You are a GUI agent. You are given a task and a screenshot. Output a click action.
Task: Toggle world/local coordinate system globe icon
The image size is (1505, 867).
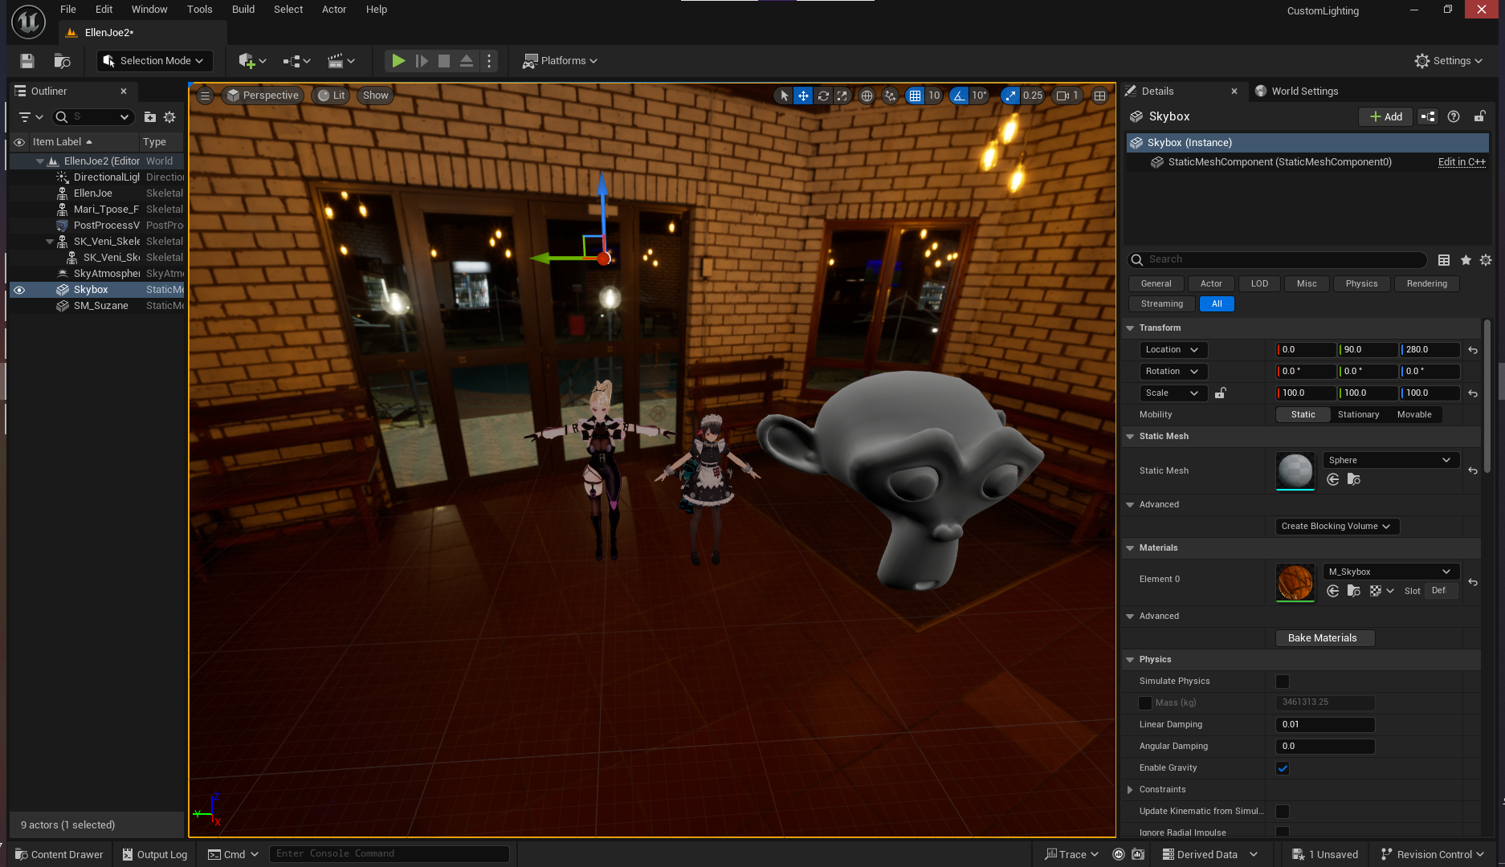pyautogui.click(x=867, y=96)
